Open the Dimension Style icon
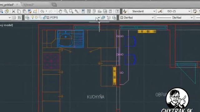Screen dimensions: 200x112 [x=160, y=11]
